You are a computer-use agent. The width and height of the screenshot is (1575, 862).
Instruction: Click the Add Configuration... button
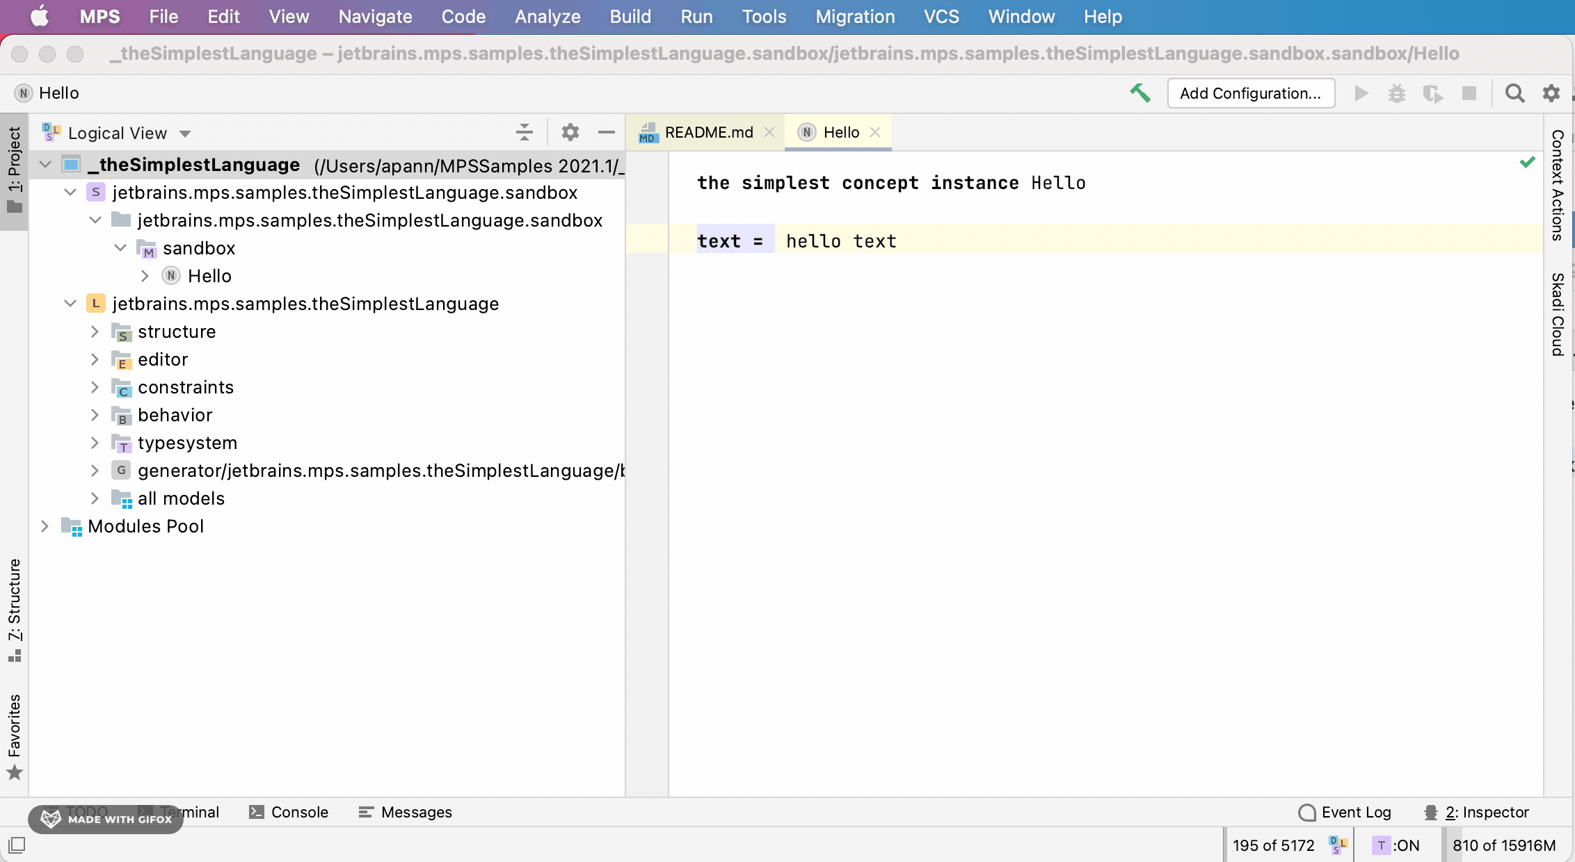click(x=1251, y=93)
